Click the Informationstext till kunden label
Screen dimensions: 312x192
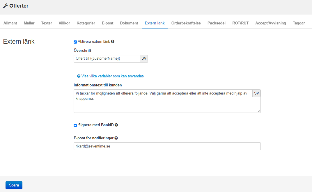98,85
